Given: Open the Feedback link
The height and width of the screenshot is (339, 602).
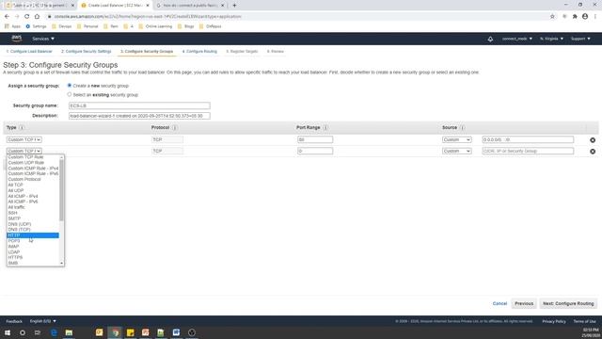Looking at the screenshot, I should [x=14, y=321].
